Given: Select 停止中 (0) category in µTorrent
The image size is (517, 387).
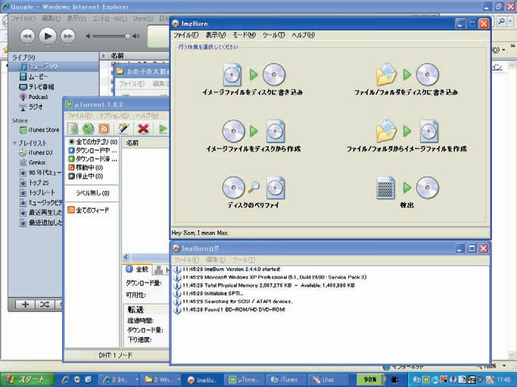Looking at the screenshot, I should 86,176.
